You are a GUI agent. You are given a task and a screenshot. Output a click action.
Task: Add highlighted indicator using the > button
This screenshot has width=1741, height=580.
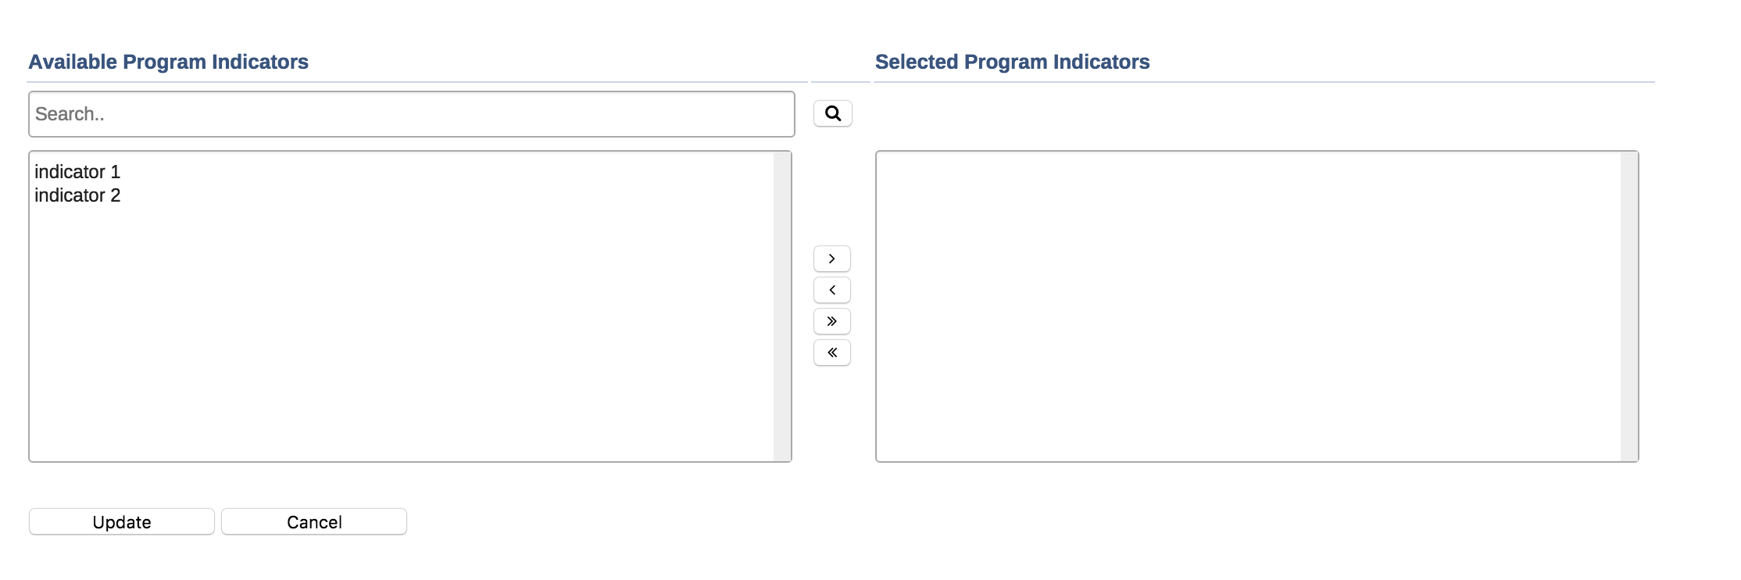point(832,259)
